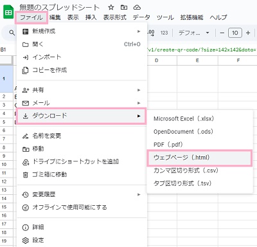This screenshot has height=247, width=257.
Task: Choose ゴミ箱に移動 in the file menu
Action: pyautogui.click(x=82, y=174)
